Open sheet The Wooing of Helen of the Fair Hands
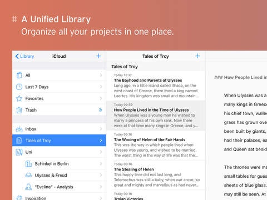The width and height of the screenshot is (267, 200). (x=156, y=146)
